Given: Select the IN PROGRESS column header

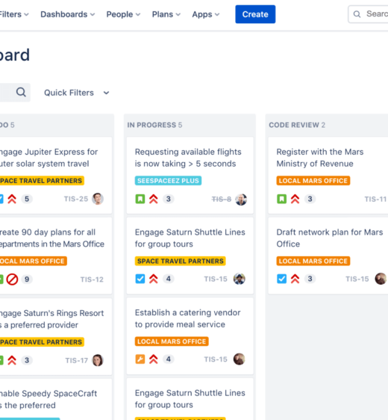Looking at the screenshot, I should 154,125.
